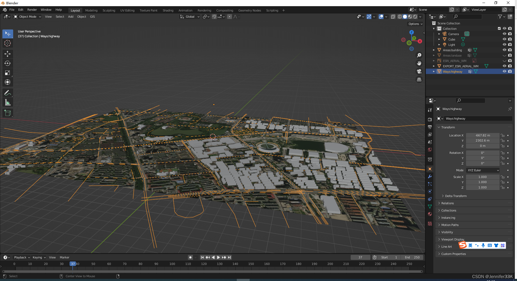Select the Rotate tool

(x=8, y=63)
